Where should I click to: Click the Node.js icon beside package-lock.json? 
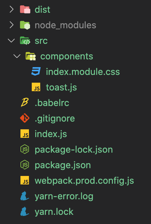25,149
